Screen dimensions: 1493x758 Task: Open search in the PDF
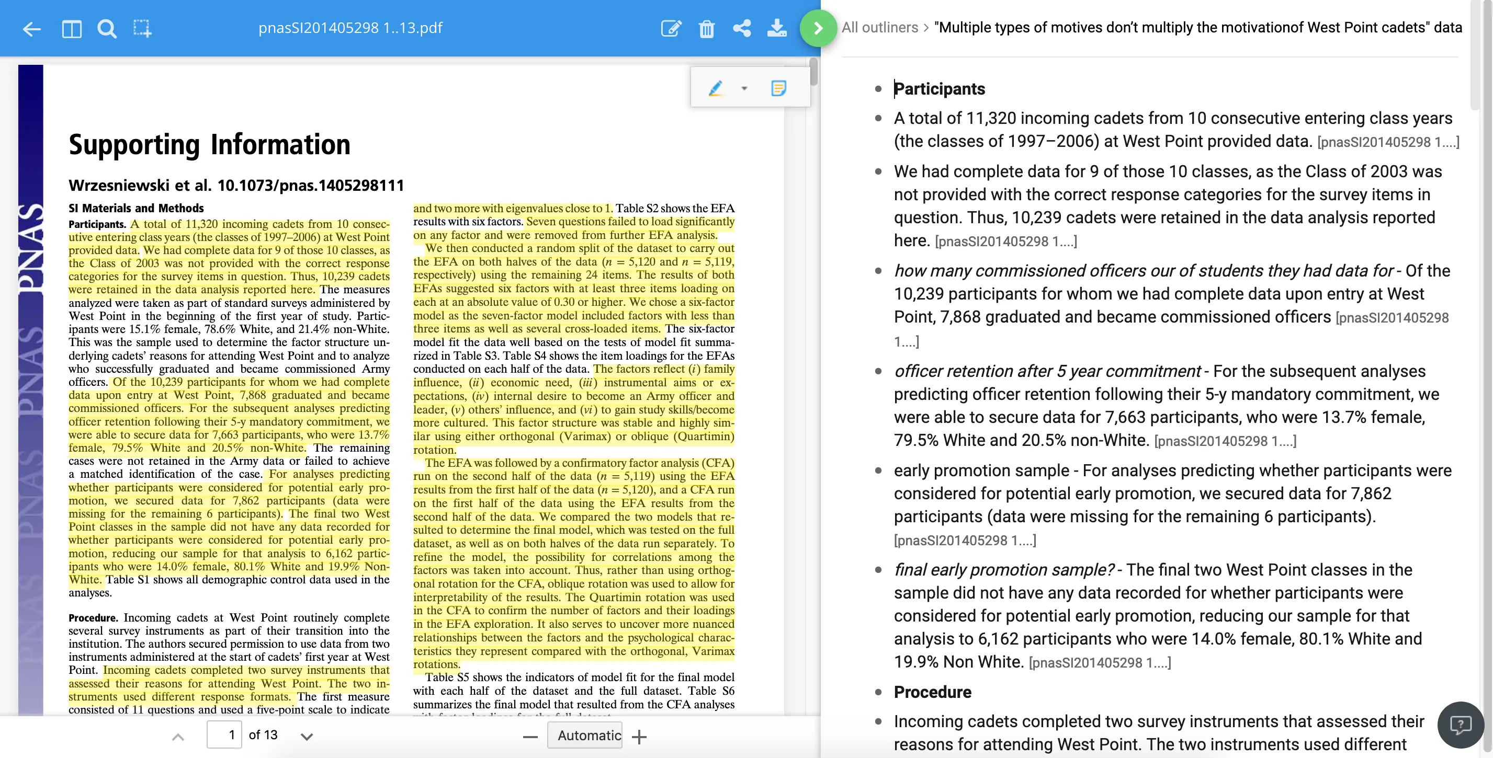point(107,28)
